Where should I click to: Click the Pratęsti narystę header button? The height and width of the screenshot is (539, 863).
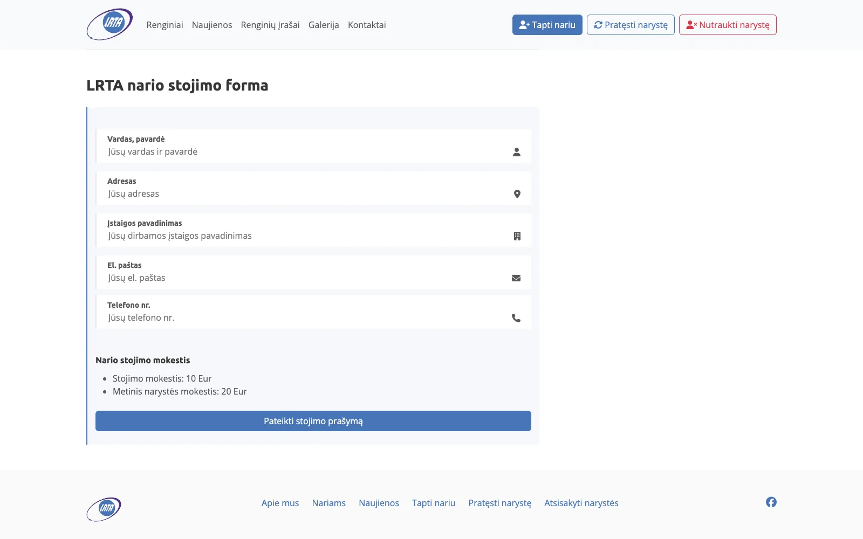[x=631, y=25]
